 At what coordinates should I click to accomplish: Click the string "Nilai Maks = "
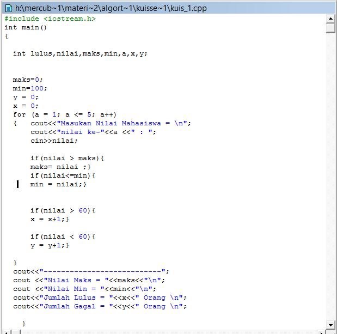76,280
